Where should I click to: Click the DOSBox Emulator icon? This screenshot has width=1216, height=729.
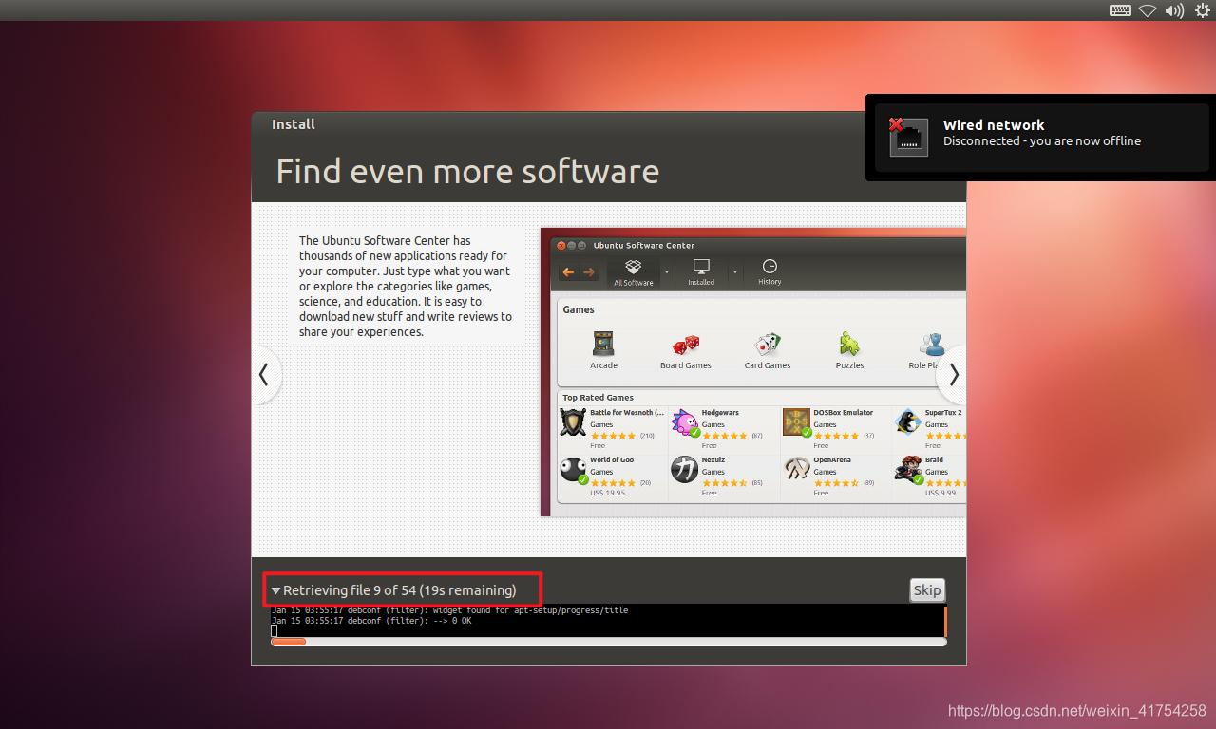point(796,422)
